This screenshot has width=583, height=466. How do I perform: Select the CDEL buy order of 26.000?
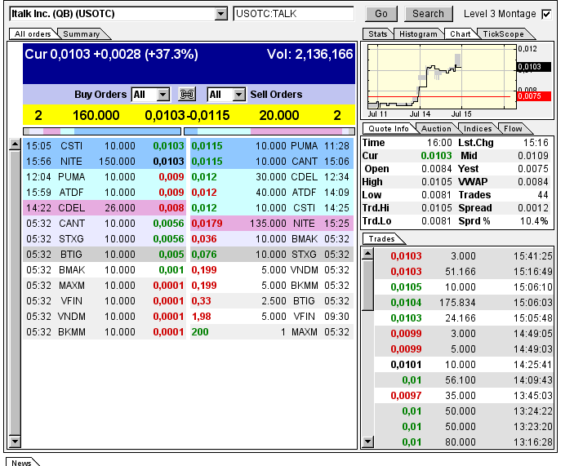[x=105, y=208]
